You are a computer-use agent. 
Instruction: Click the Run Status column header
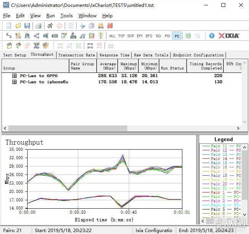point(173,66)
